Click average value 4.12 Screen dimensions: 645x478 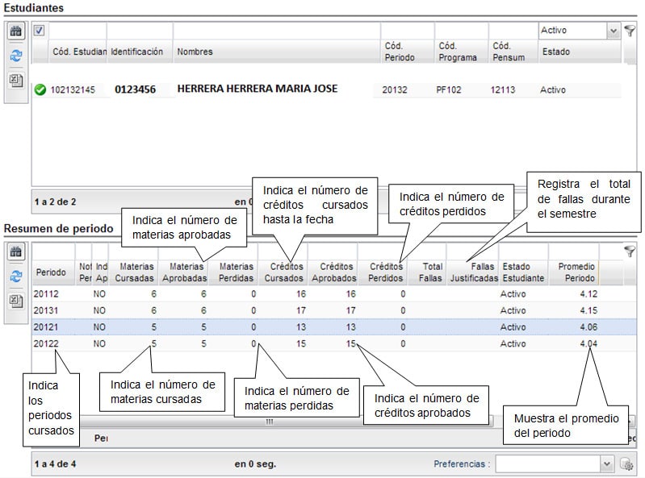pos(588,294)
